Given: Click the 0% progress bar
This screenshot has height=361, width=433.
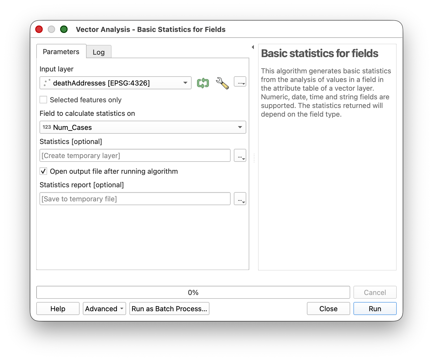Looking at the screenshot, I should (x=193, y=292).
